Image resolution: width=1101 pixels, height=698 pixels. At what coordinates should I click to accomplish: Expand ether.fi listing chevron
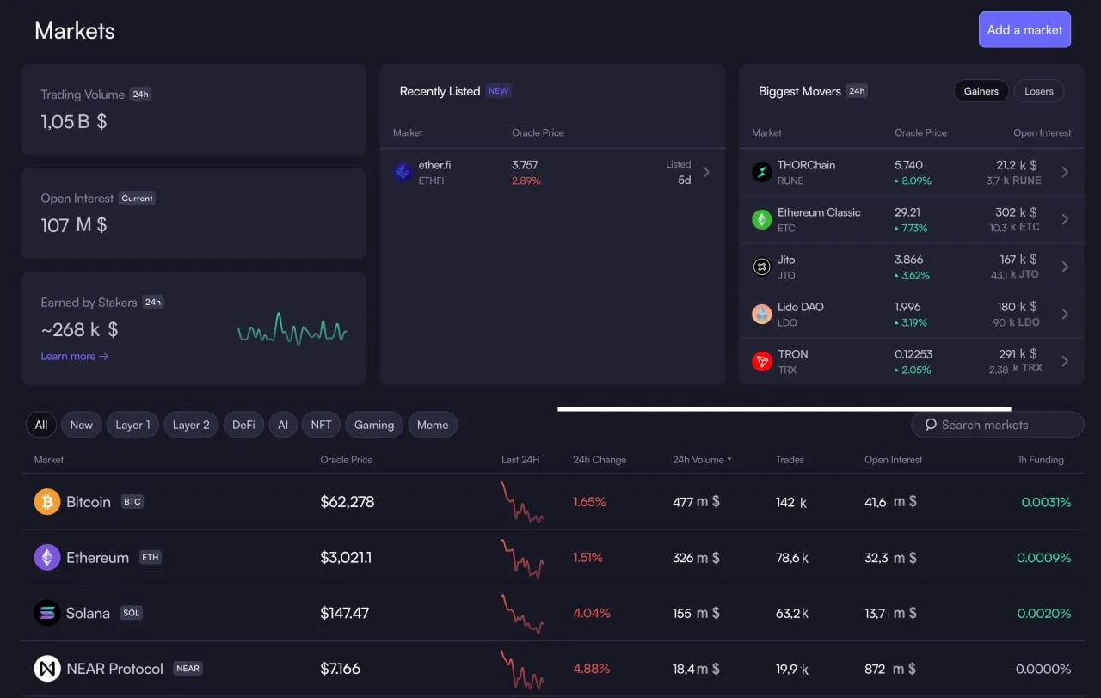(706, 172)
